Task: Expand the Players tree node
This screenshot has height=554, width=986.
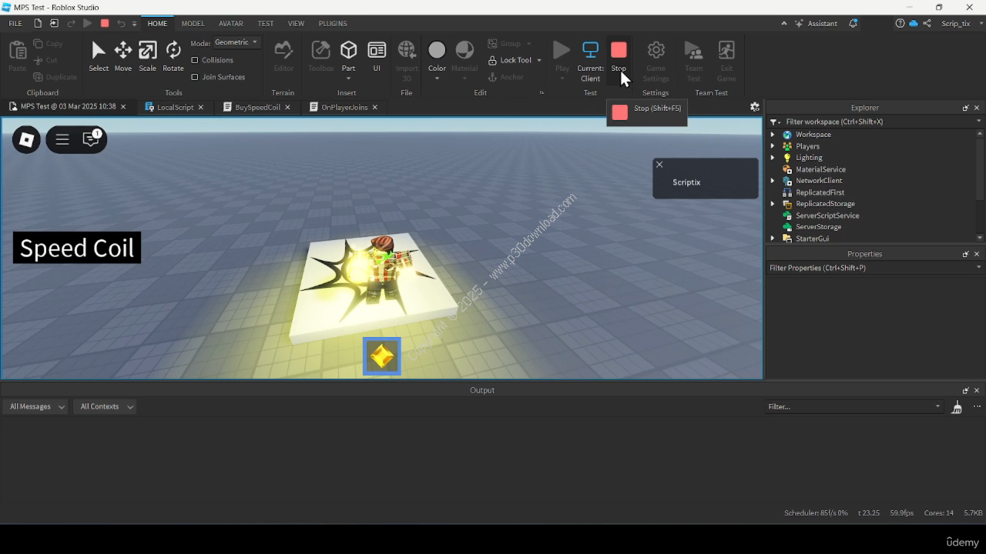Action: click(x=773, y=146)
